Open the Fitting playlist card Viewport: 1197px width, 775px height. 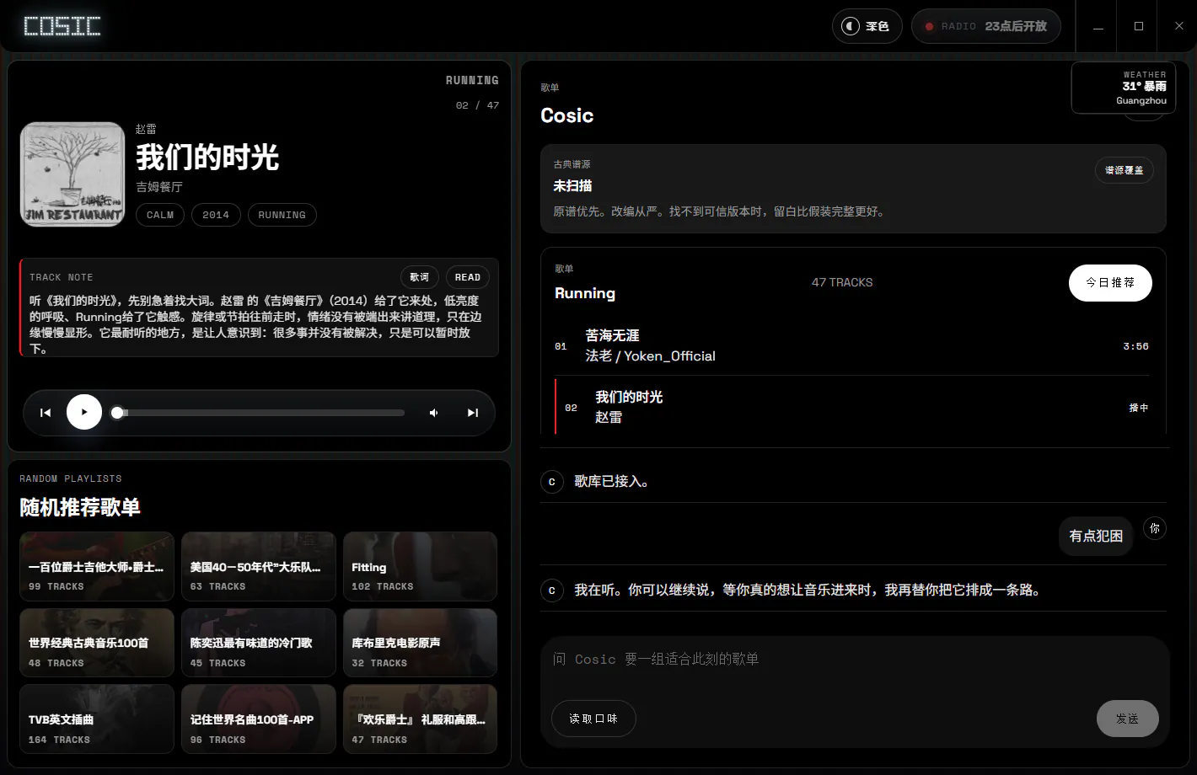(420, 566)
